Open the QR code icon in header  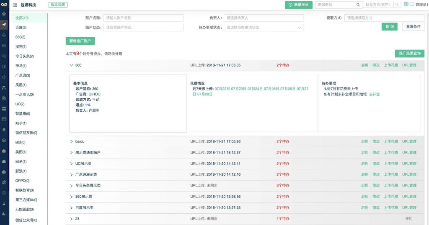(406, 5)
